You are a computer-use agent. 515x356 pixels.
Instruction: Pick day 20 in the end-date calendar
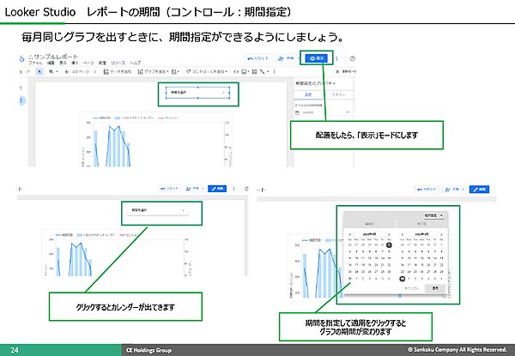(x=428, y=265)
